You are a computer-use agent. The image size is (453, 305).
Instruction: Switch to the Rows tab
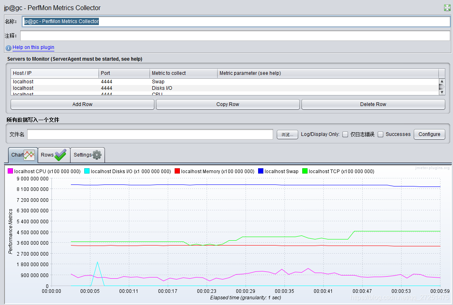click(54, 155)
